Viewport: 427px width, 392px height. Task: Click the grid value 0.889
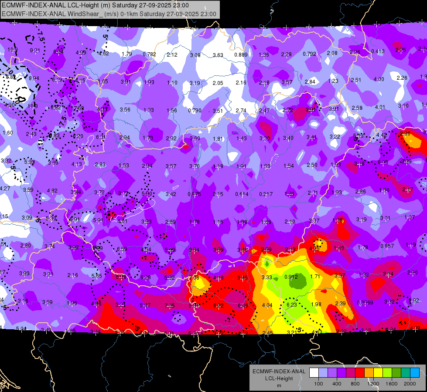pos(241,55)
